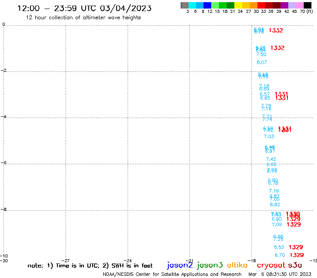The width and height of the screenshot is (317, 278).
Task: Select the lavender color scale swatch
Action: click(x=292, y=5)
